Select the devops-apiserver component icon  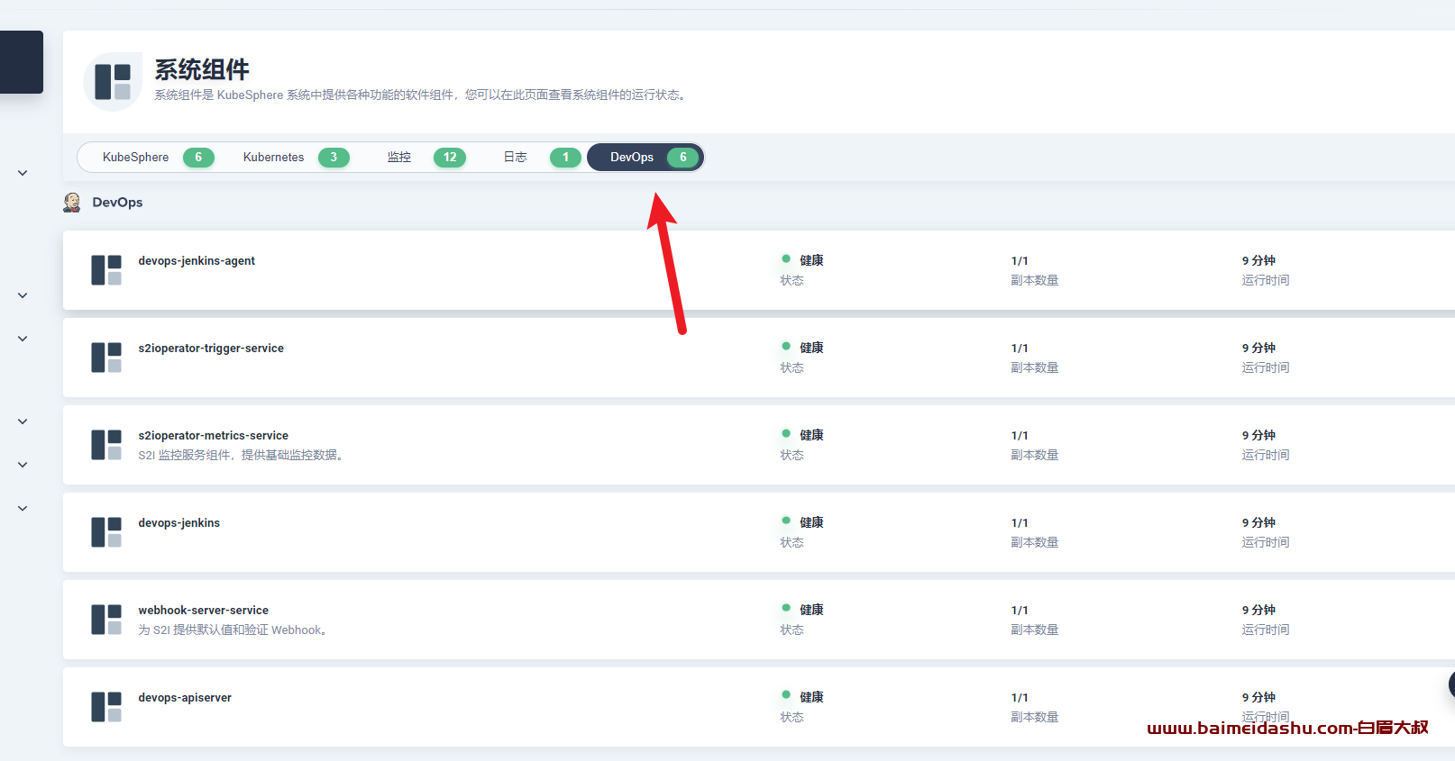point(106,707)
